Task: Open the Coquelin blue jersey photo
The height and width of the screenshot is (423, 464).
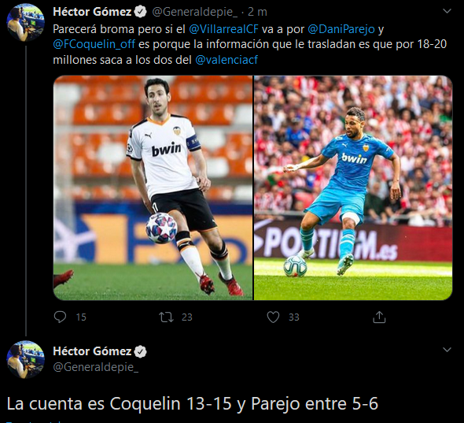Action: coord(353,187)
